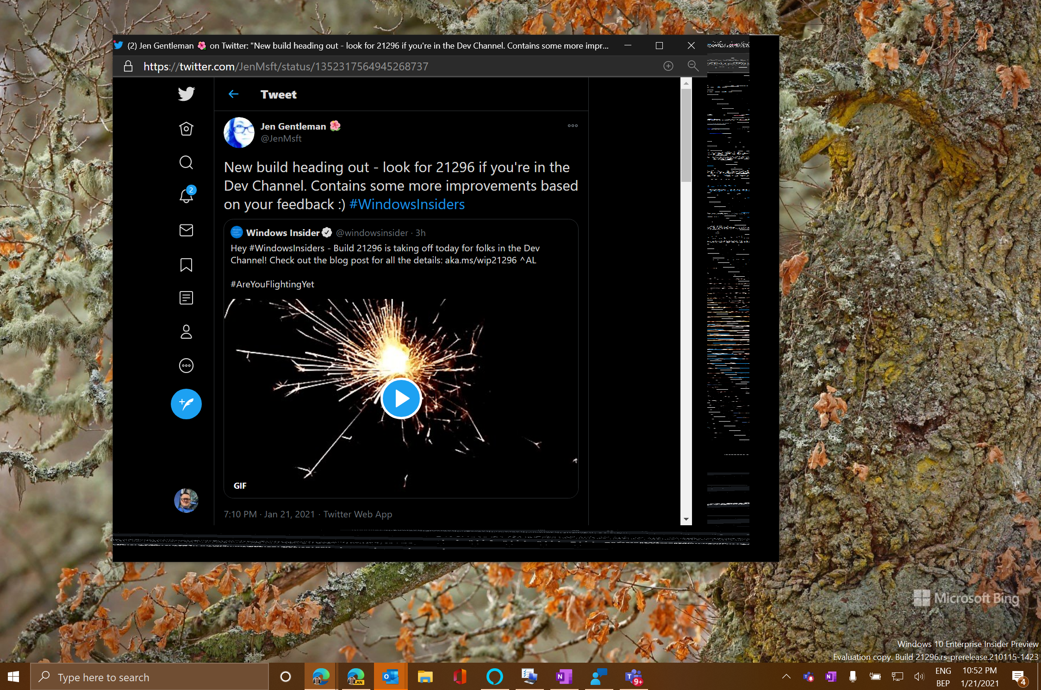
Task: Go back using the Tweet arrow
Action: point(233,94)
